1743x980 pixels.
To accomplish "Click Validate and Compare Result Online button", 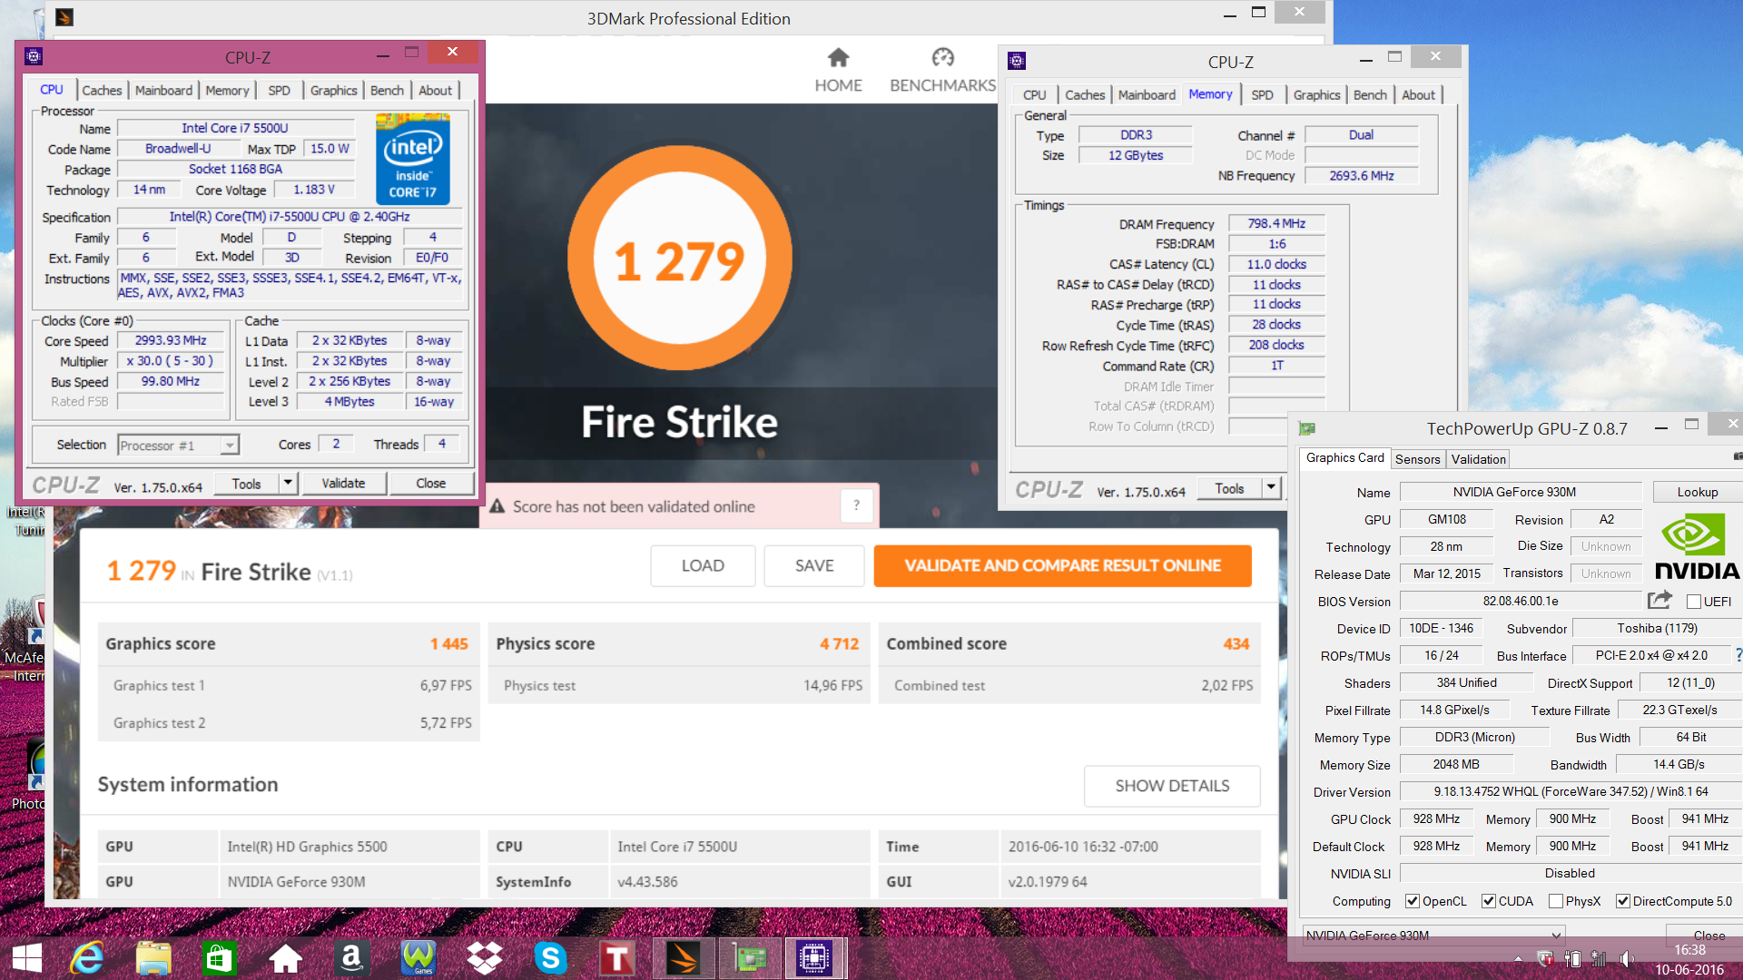I will click(1062, 565).
